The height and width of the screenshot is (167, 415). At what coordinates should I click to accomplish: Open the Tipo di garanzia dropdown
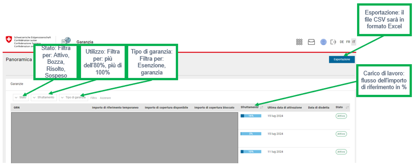click(x=73, y=97)
